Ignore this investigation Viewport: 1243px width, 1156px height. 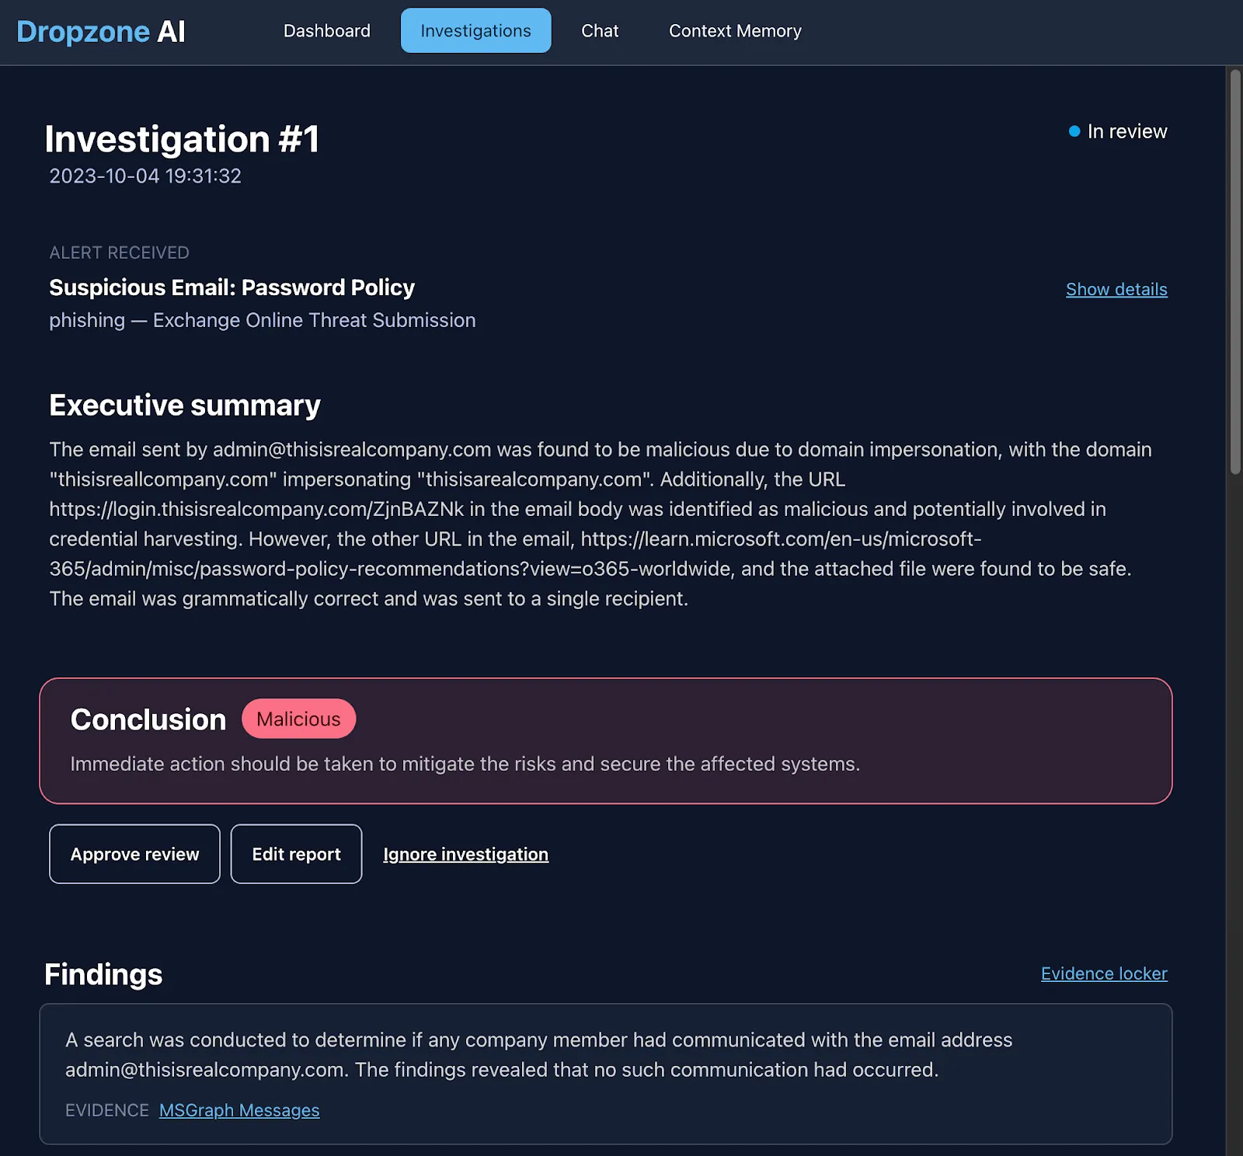point(465,854)
